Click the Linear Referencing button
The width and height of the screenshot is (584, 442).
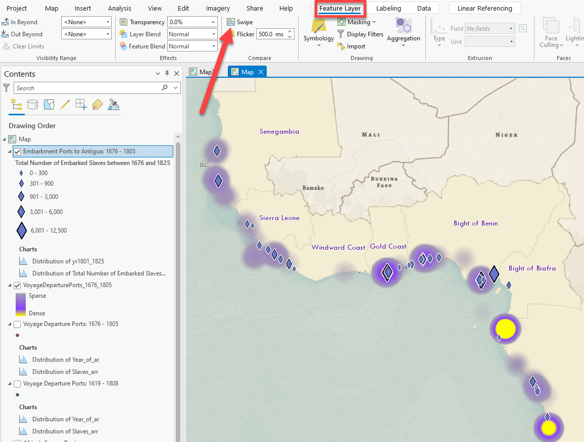(x=484, y=9)
